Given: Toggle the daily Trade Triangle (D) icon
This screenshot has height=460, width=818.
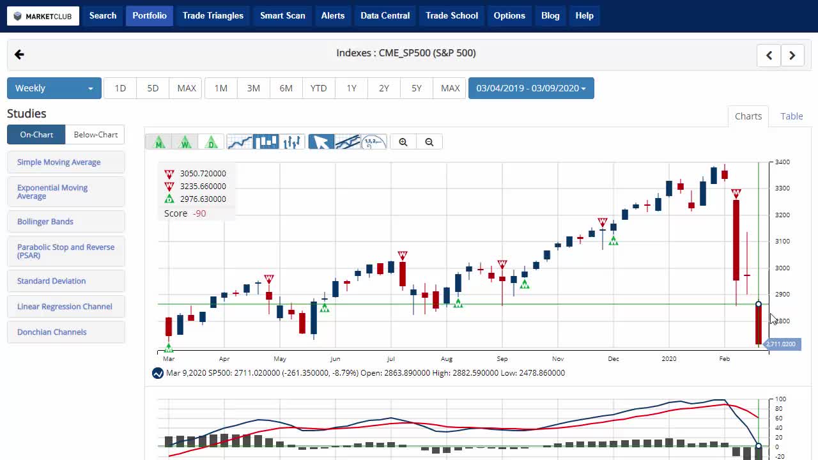Looking at the screenshot, I should coord(212,142).
